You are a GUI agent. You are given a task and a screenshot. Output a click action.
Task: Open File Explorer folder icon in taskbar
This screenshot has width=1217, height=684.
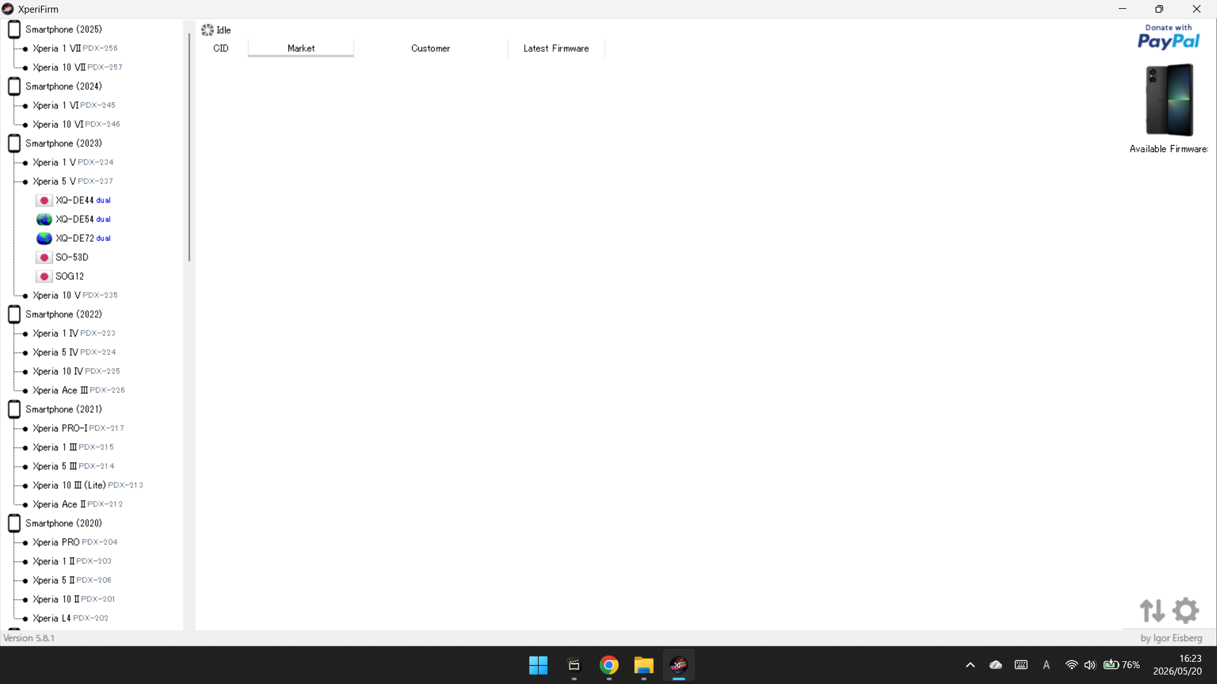click(x=643, y=665)
